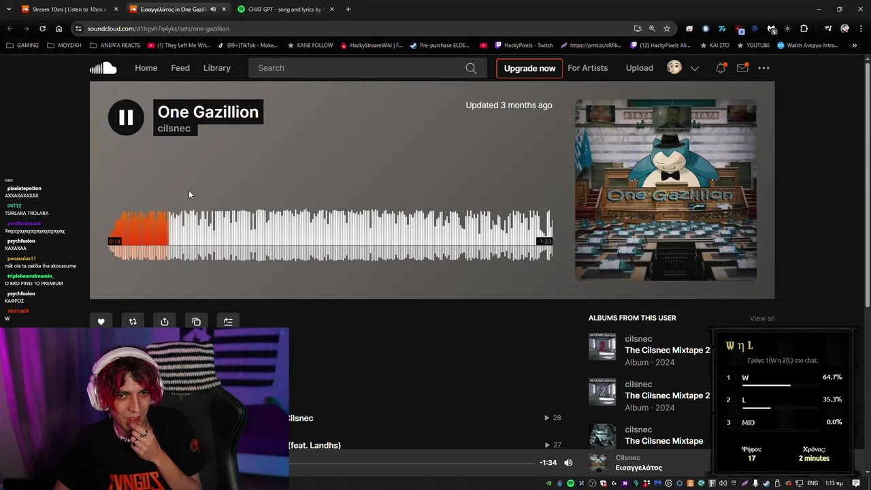Screen dimensions: 871x490
Task: Share the playlist via share icon
Action: (165, 322)
